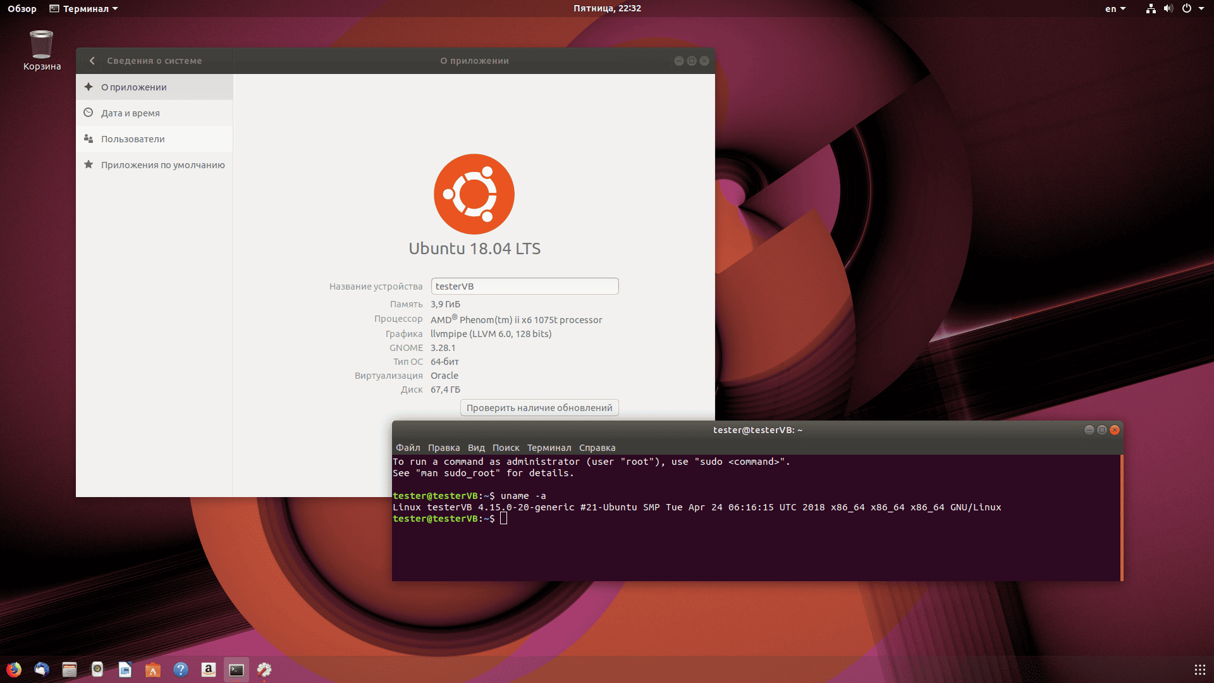
Task: Open the Help icon in the dock
Action: 181,670
